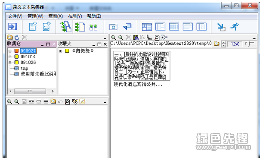Click the blue gear window settings icon

click(113, 27)
